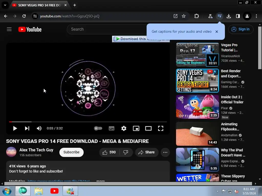
Task: Mute the video volume
Action: click(39, 128)
